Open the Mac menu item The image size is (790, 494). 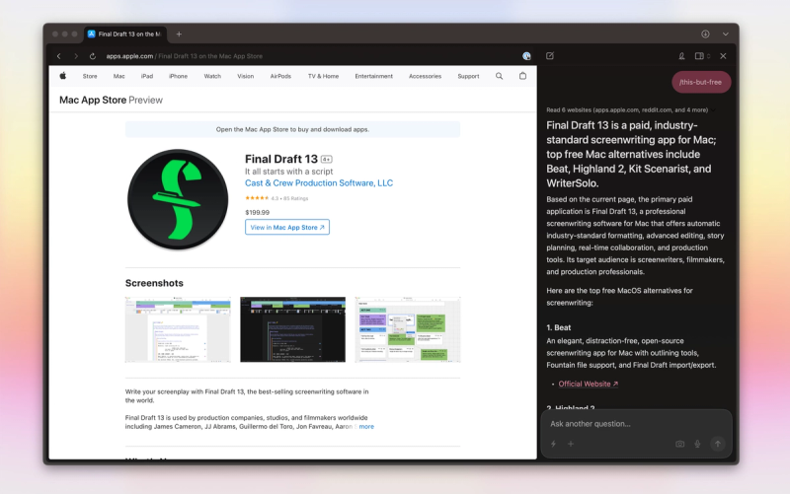pyautogui.click(x=118, y=77)
